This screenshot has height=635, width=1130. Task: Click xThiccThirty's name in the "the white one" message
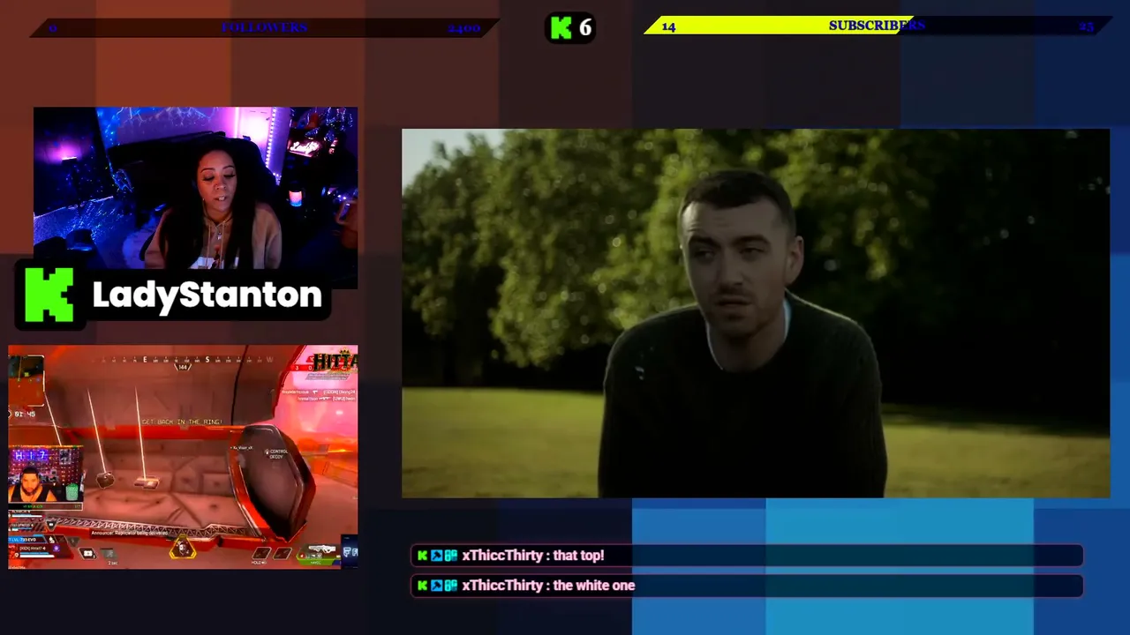point(501,586)
